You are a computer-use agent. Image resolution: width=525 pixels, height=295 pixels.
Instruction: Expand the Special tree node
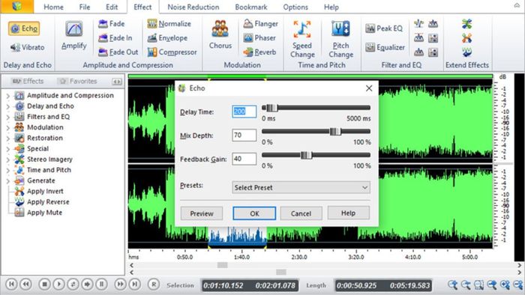click(8, 149)
